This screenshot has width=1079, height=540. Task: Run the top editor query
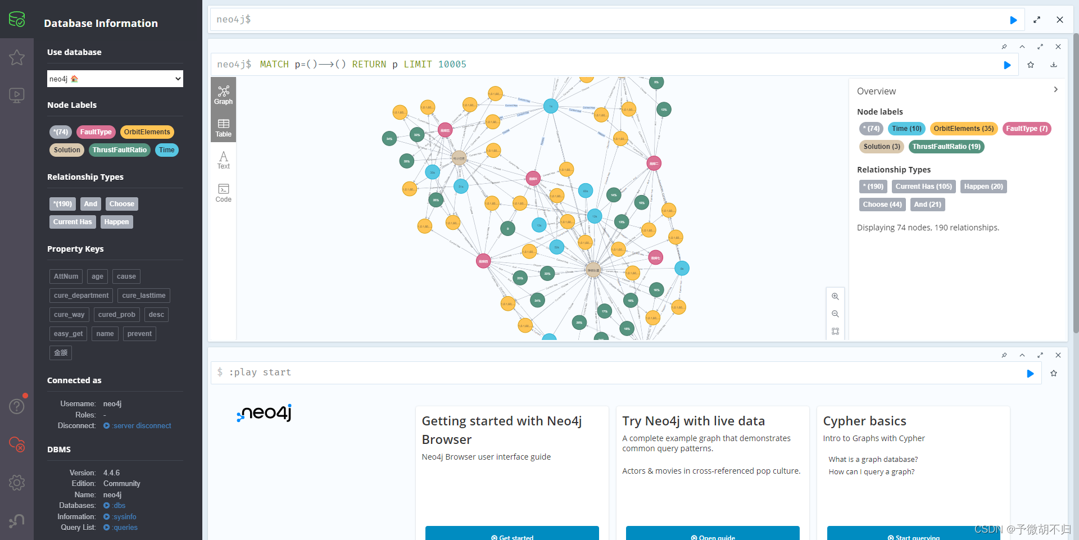(1013, 20)
